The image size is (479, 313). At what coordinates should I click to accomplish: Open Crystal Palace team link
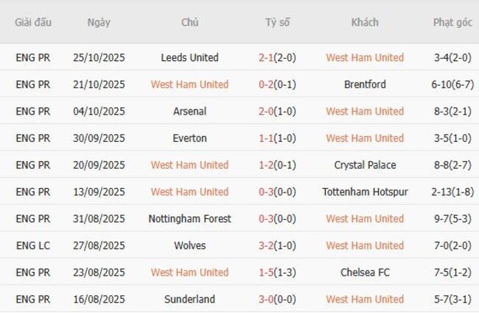[365, 165]
